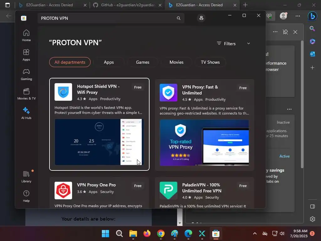This screenshot has height=241, width=321.
Task: Open Movies & TV in Store sidebar
Action: [26, 94]
